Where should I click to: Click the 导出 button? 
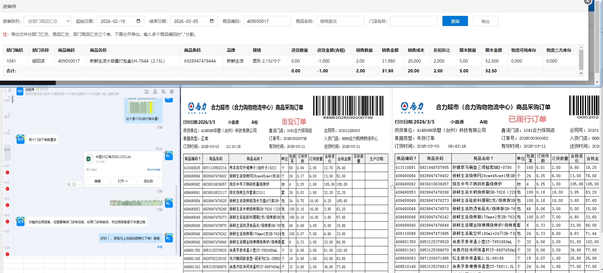click(x=485, y=21)
